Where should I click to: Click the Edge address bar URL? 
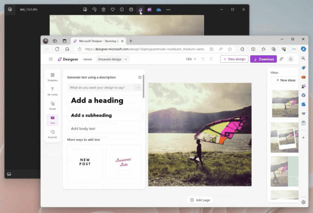point(145,49)
